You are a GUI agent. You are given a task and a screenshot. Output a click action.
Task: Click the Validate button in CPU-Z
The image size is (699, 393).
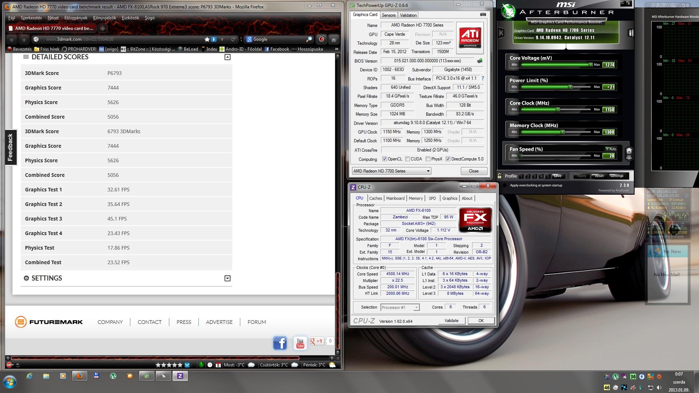(x=451, y=321)
